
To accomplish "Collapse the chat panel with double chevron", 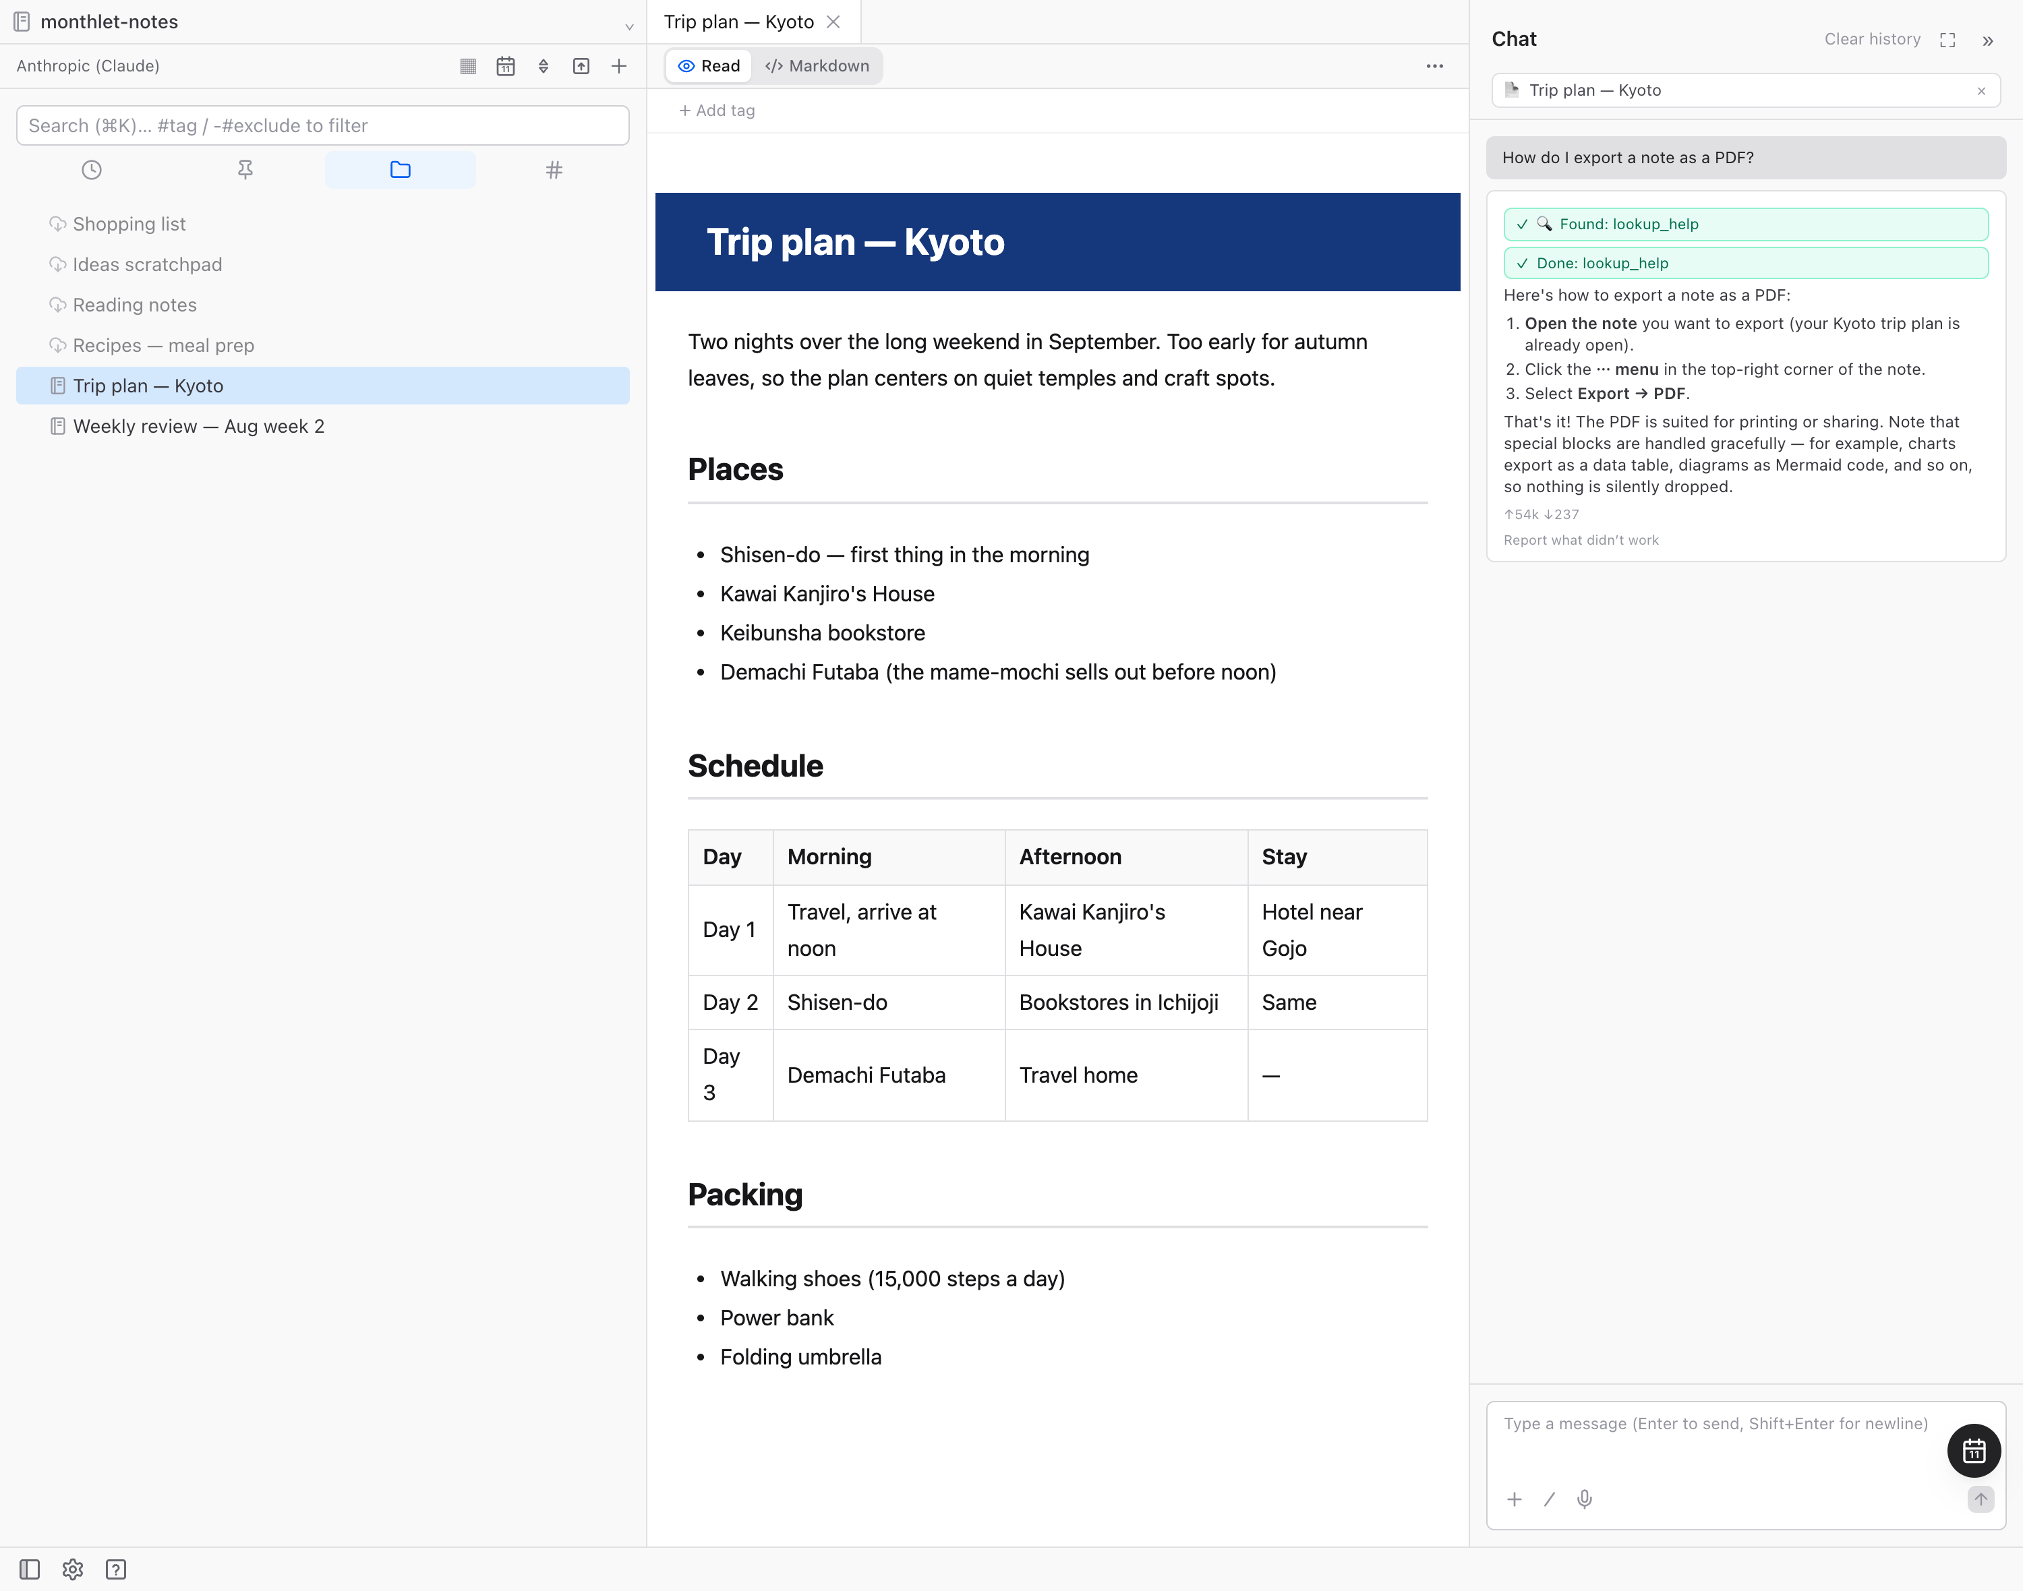I will [x=1987, y=40].
